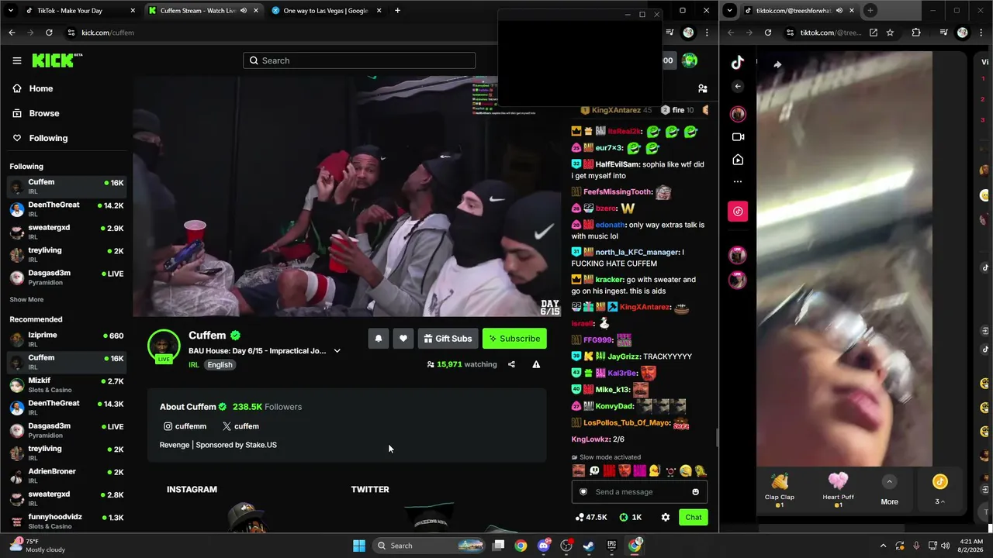Open Discord from the taskbar
Image resolution: width=993 pixels, height=558 pixels.
(x=544, y=546)
